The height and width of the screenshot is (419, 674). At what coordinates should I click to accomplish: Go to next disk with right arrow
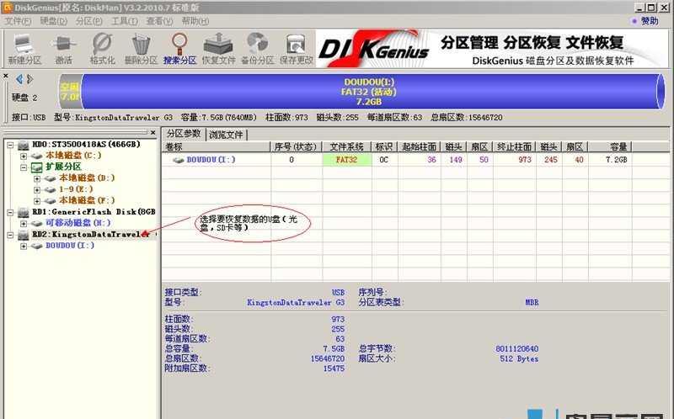tap(29, 79)
